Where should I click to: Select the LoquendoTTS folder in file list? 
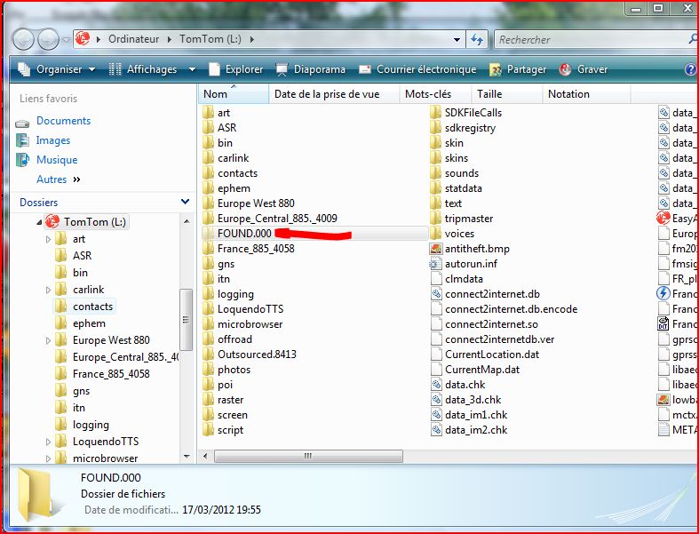pos(250,309)
